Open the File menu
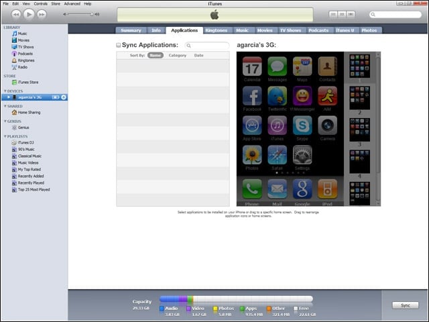429x322 pixels. (x=6, y=3)
